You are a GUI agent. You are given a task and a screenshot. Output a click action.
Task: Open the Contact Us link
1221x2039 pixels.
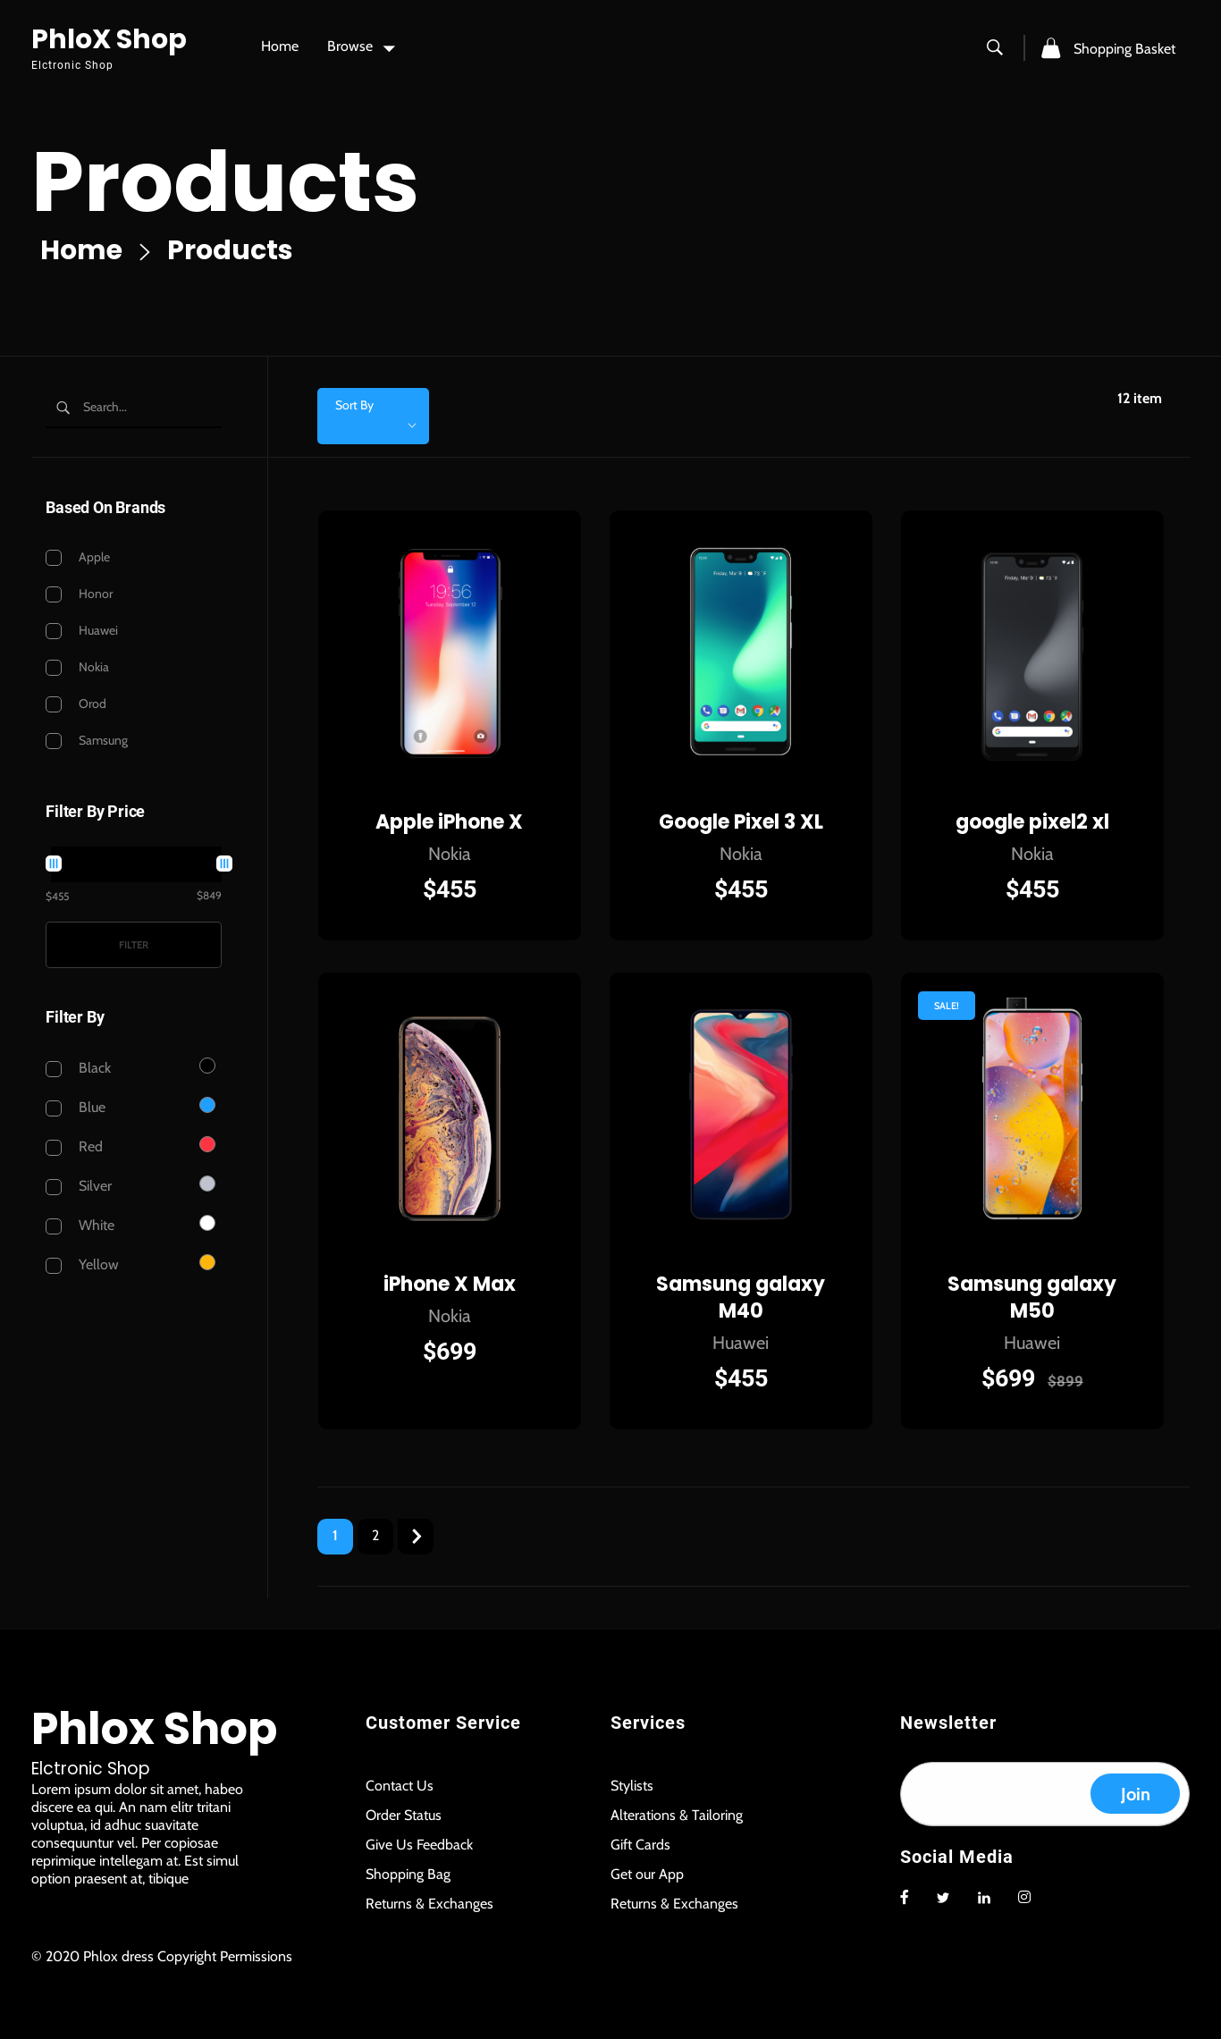[x=399, y=1785]
